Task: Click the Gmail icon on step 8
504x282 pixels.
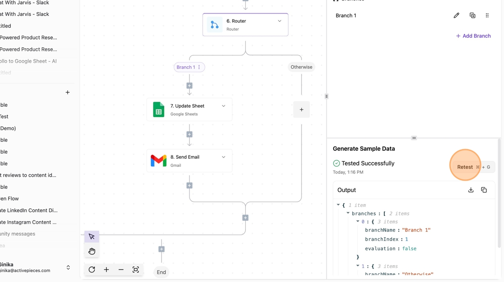Action: coord(158,161)
